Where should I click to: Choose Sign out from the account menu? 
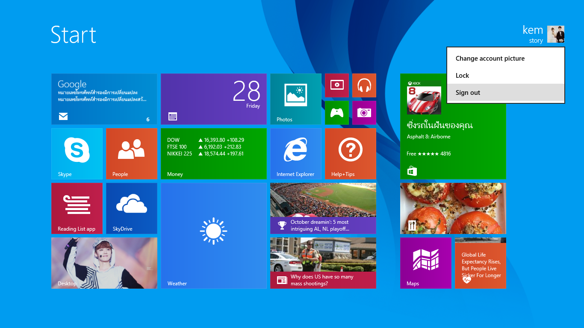[506, 93]
